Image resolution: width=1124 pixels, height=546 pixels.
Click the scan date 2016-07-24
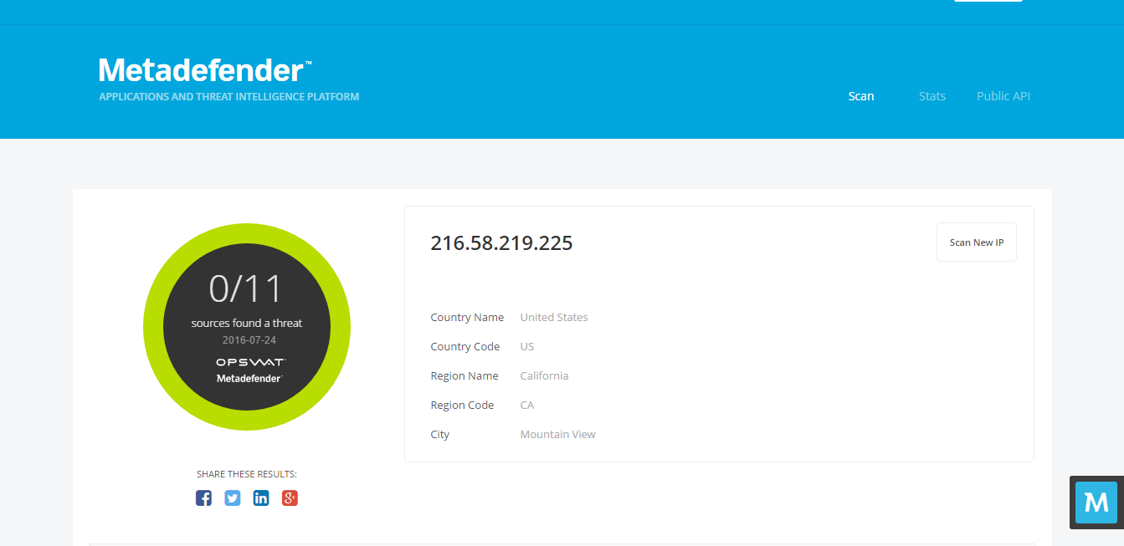tap(249, 340)
